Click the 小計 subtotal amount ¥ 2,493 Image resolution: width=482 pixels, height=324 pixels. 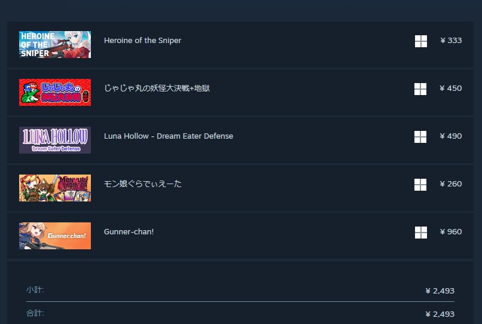[440, 291]
